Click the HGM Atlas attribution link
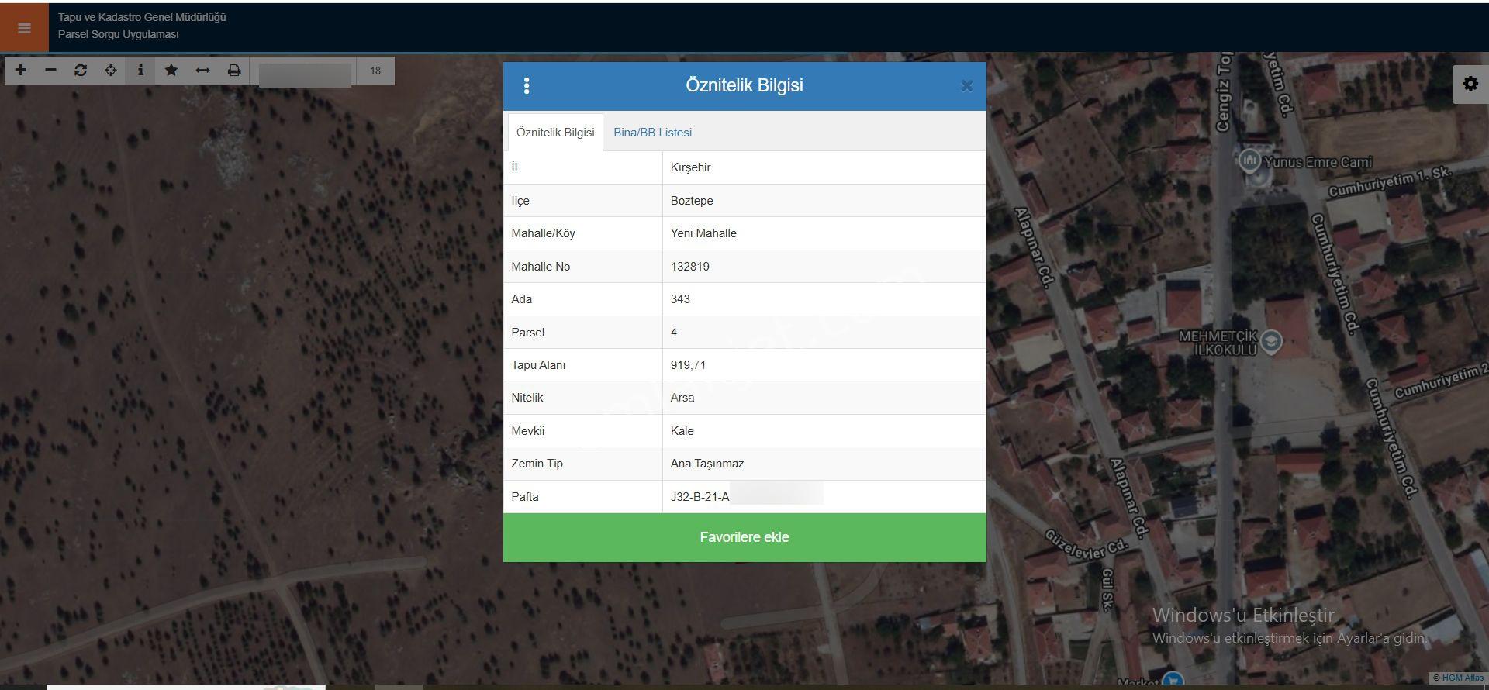The width and height of the screenshot is (1489, 690). pyautogui.click(x=1458, y=678)
